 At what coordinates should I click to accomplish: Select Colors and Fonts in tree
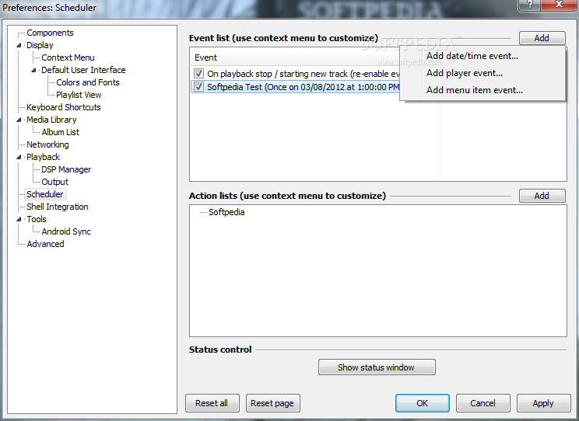pos(88,82)
